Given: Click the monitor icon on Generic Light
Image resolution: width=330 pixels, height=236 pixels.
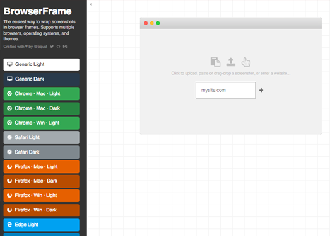Looking at the screenshot, I should (9, 64).
